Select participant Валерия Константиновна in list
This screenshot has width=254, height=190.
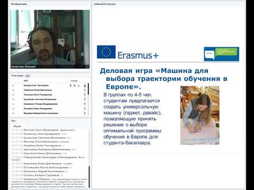[x=41, y=113]
